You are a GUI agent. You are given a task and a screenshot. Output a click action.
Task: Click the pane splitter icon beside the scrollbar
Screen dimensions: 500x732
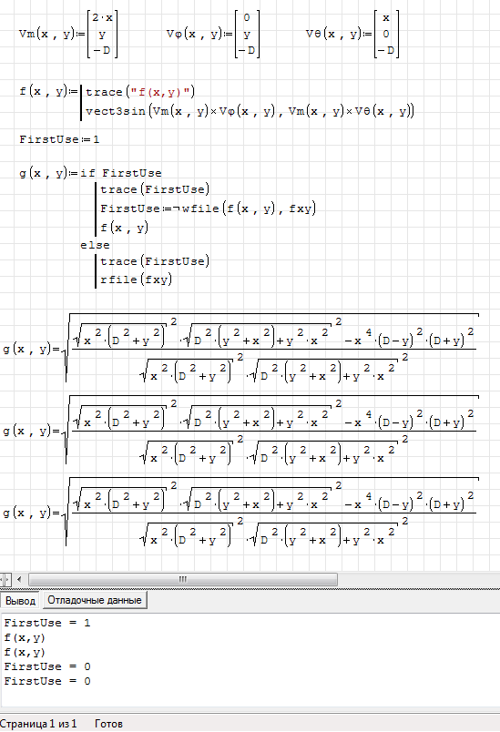[x=5, y=579]
